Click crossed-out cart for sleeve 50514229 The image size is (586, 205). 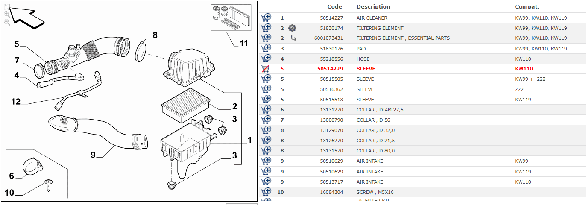tap(265, 69)
